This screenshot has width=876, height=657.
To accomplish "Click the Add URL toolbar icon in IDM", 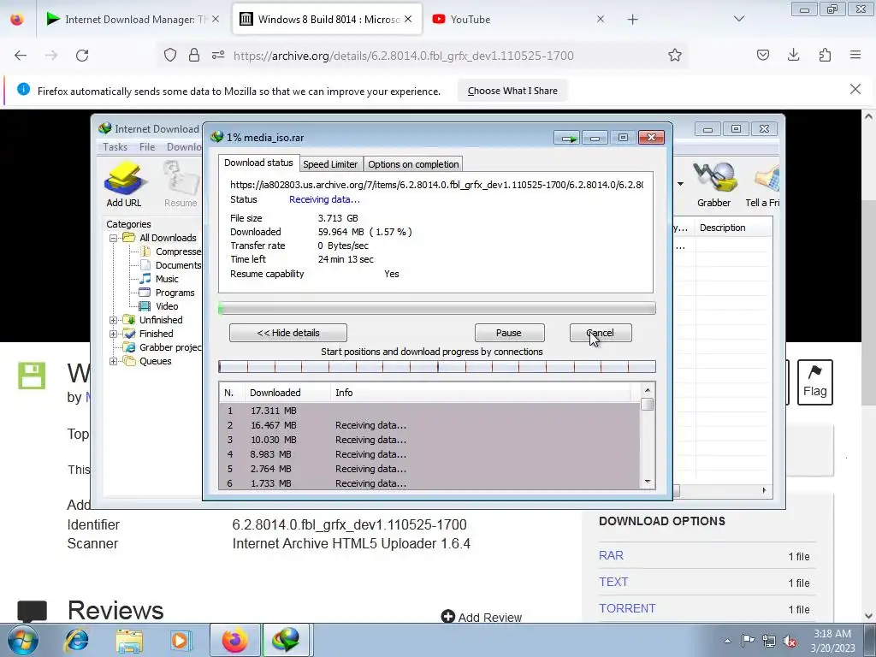I will [123, 184].
